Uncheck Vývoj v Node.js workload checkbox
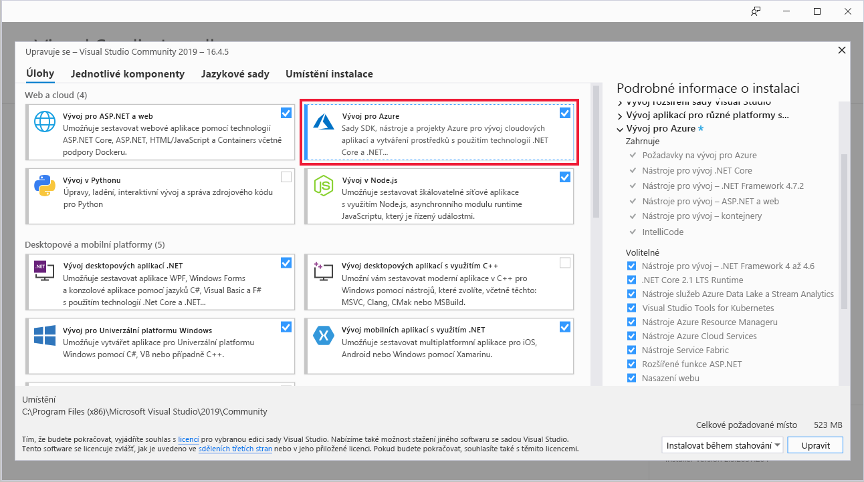This screenshot has width=864, height=482. click(565, 177)
